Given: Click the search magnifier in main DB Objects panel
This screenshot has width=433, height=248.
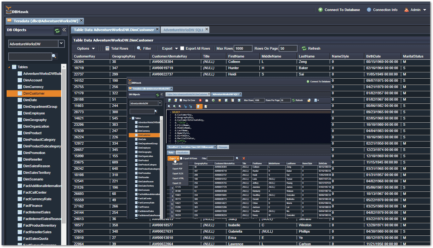Looking at the screenshot, I should coord(54,56).
